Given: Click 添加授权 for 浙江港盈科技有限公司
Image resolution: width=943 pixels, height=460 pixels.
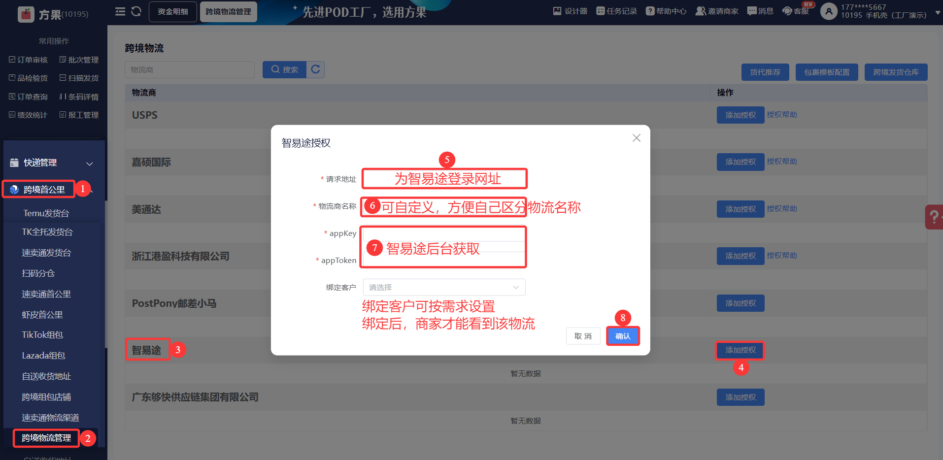Looking at the screenshot, I should click(741, 256).
